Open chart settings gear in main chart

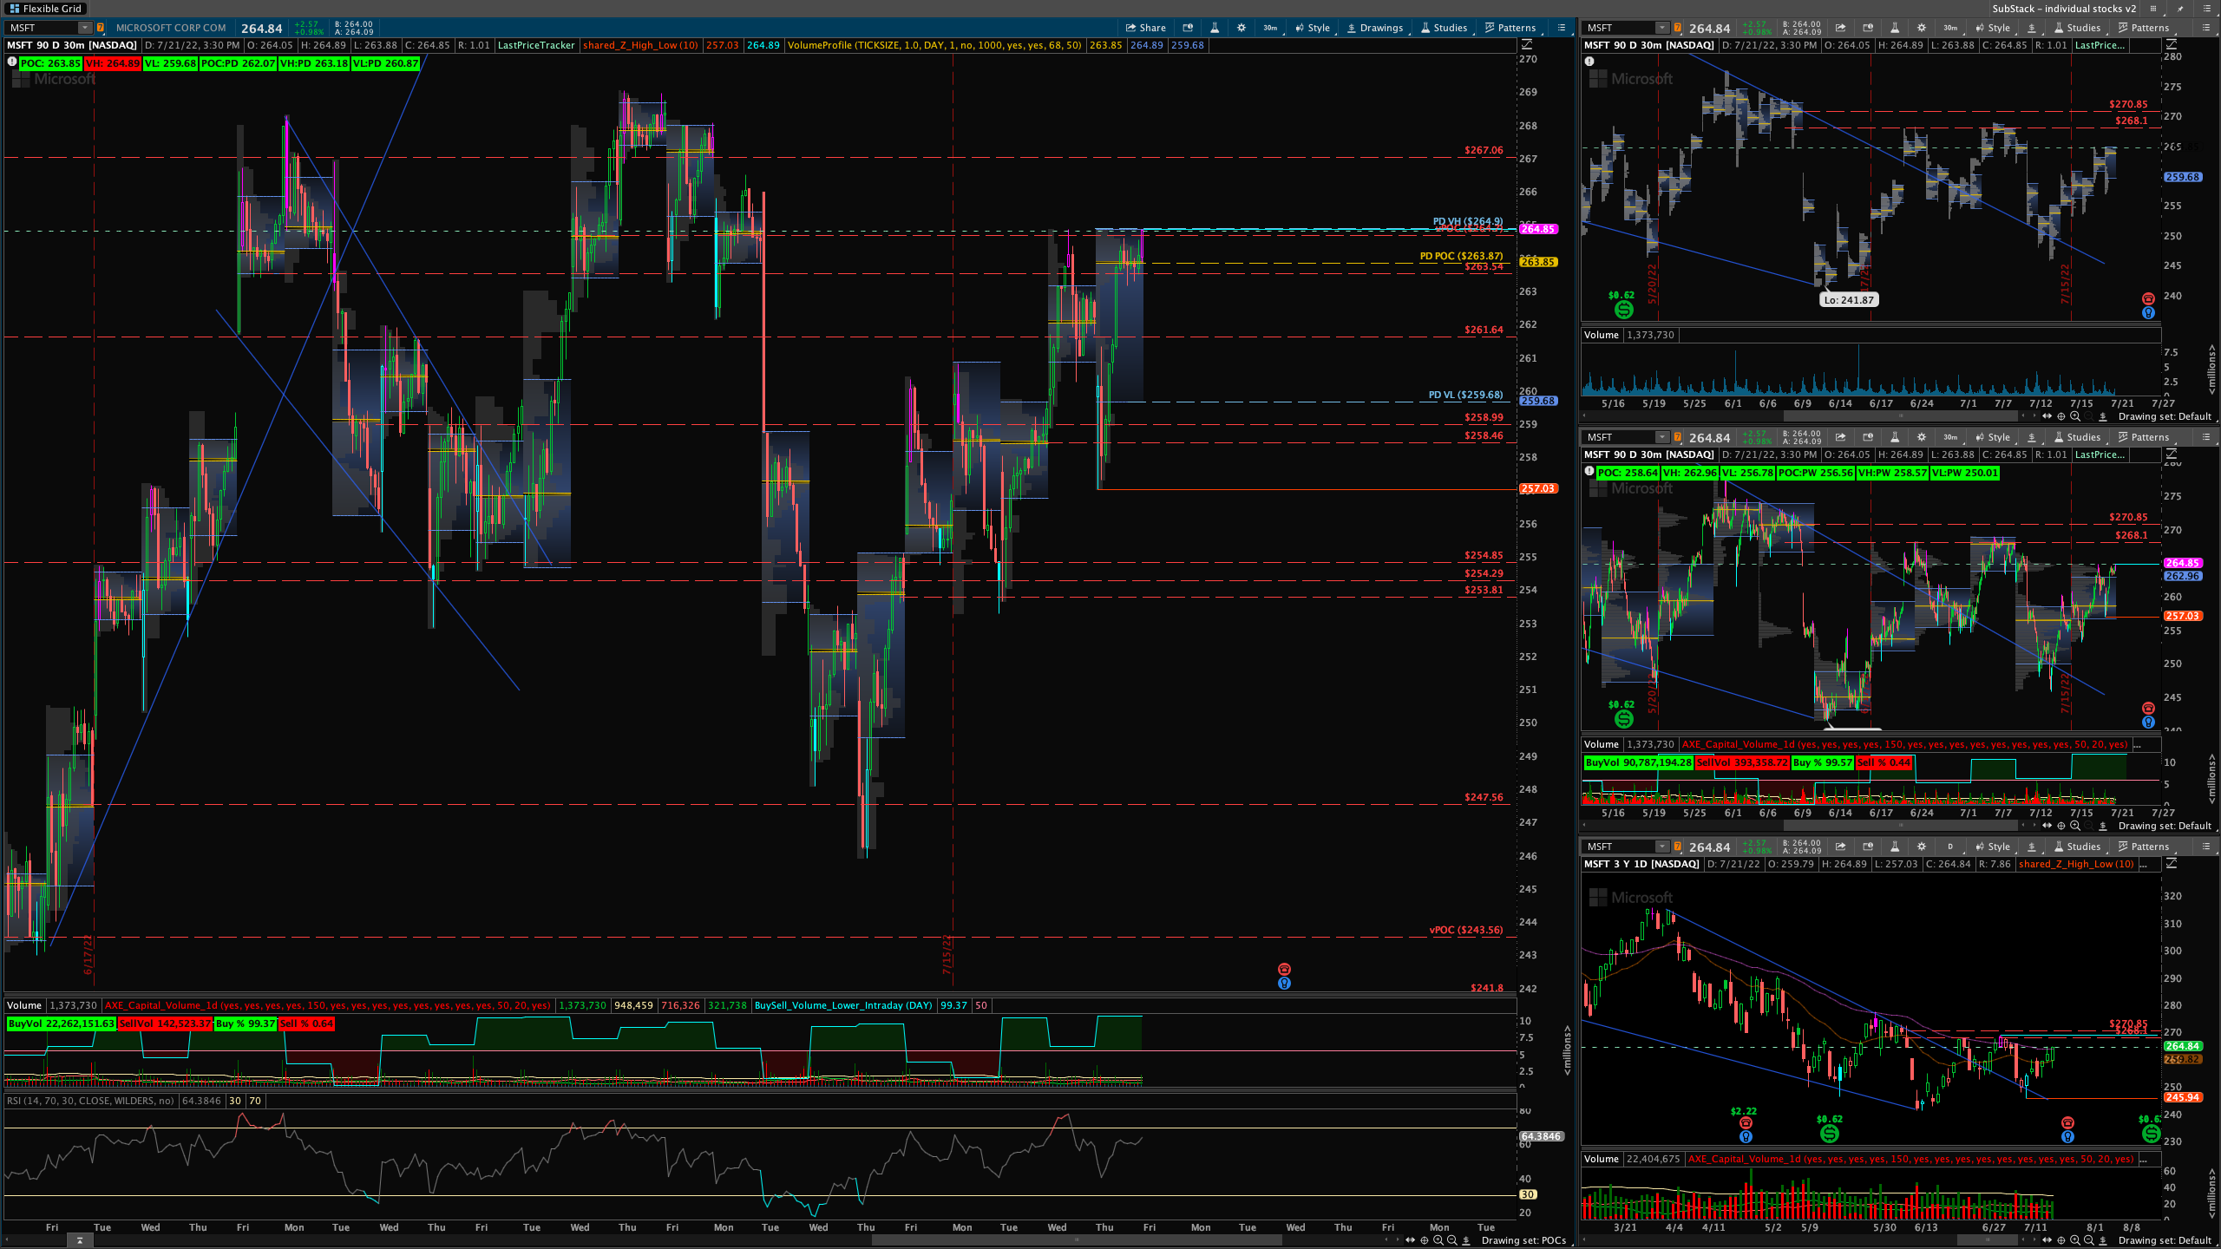1242,28
